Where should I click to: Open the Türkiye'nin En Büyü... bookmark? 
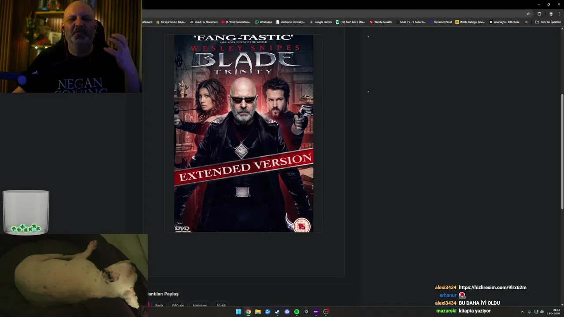pos(171,22)
